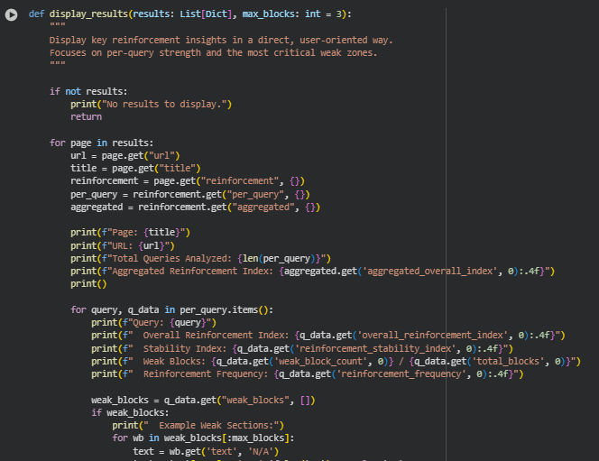599x461 pixels.
Task: Click the aggregated assignment line
Action: [x=196, y=207]
